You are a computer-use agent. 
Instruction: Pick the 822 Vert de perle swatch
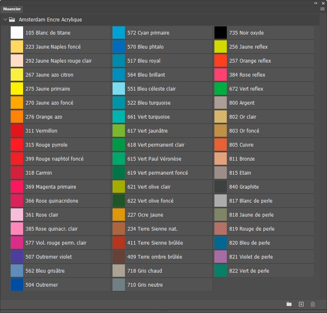(221, 271)
